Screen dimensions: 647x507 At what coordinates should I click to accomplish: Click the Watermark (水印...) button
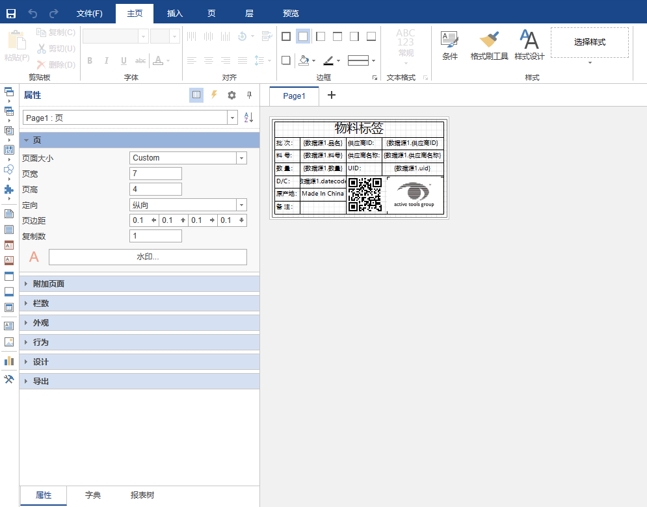pyautogui.click(x=148, y=257)
